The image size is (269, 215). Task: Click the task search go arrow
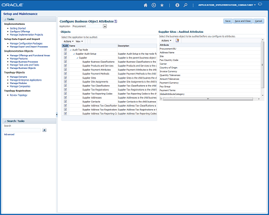(44, 130)
